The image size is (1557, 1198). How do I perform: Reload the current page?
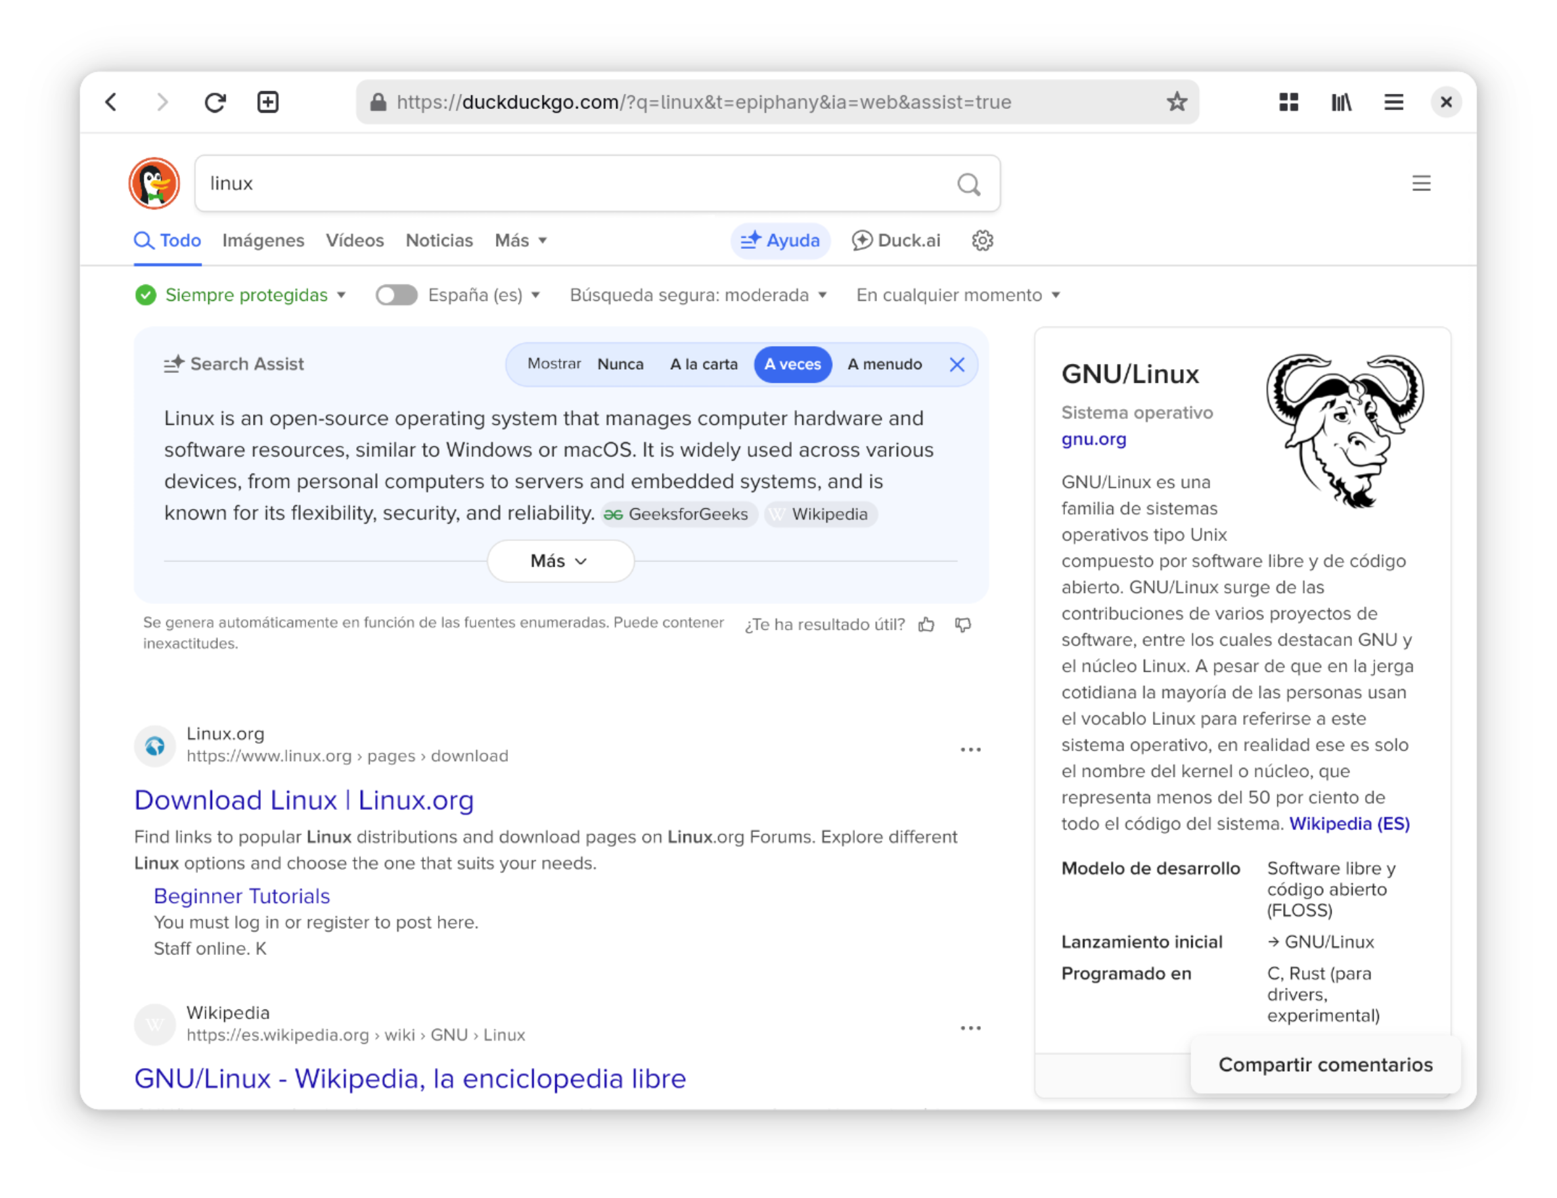pyautogui.click(x=215, y=102)
